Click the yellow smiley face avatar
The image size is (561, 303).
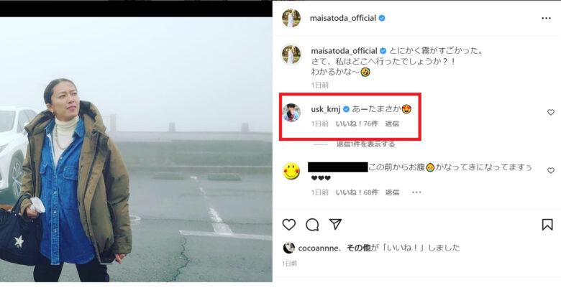[291, 171]
